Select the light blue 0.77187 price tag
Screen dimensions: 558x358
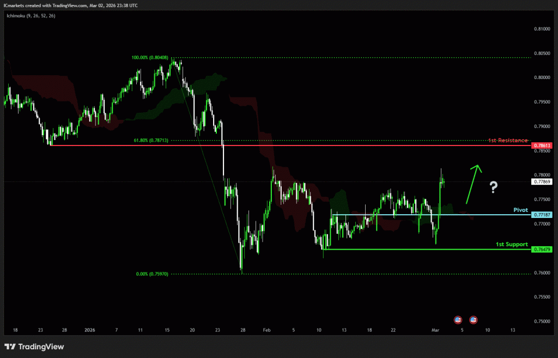tap(542, 215)
